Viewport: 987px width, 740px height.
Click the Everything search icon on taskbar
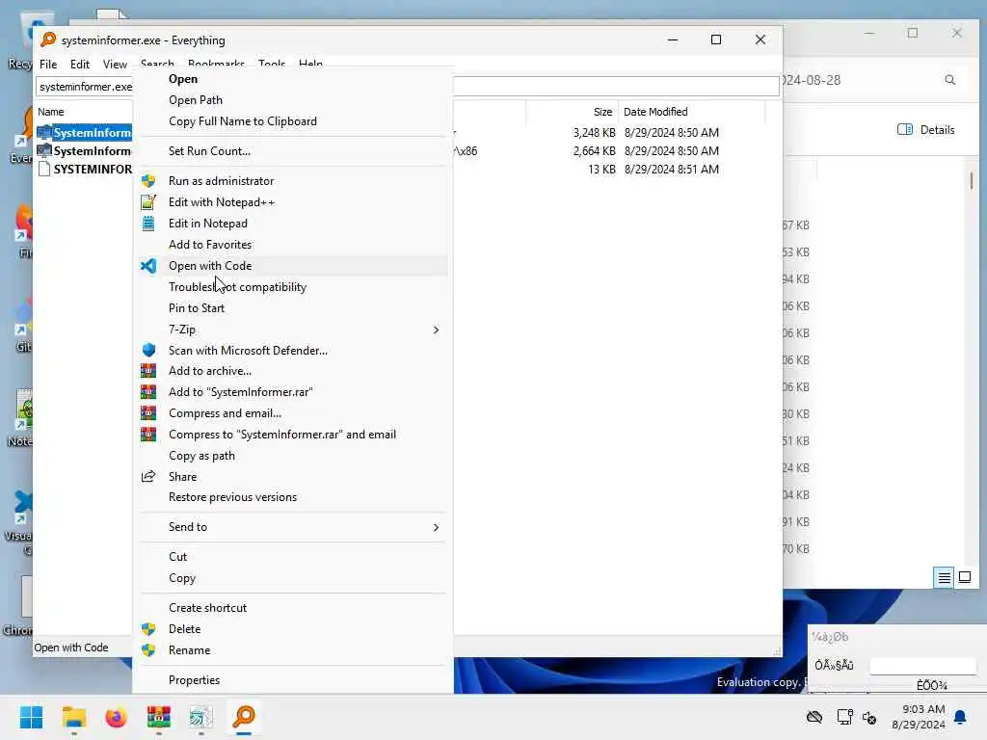click(x=244, y=717)
